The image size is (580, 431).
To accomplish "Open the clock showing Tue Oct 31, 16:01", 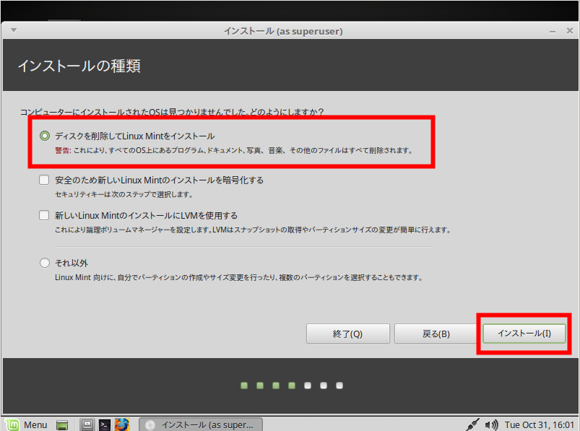I will (540, 425).
